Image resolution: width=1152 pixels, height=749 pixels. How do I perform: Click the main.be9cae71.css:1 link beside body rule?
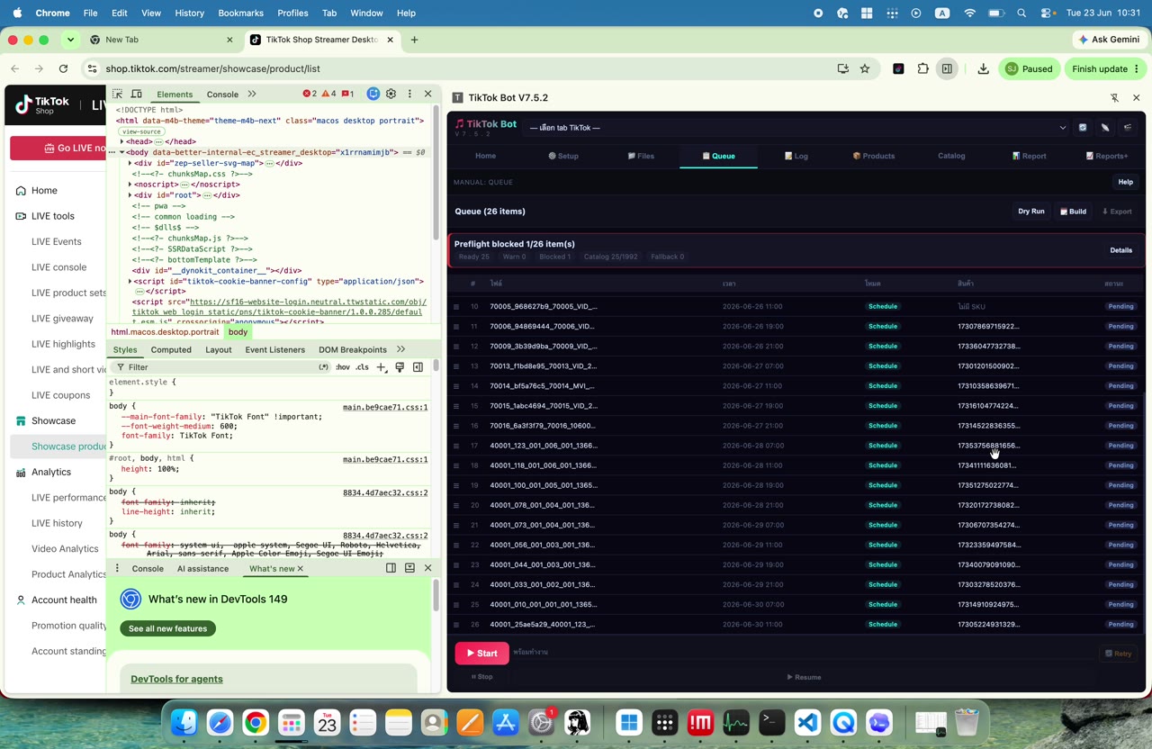click(385, 407)
